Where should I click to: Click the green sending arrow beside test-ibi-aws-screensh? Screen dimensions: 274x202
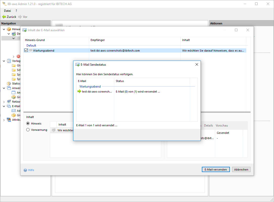(79, 92)
